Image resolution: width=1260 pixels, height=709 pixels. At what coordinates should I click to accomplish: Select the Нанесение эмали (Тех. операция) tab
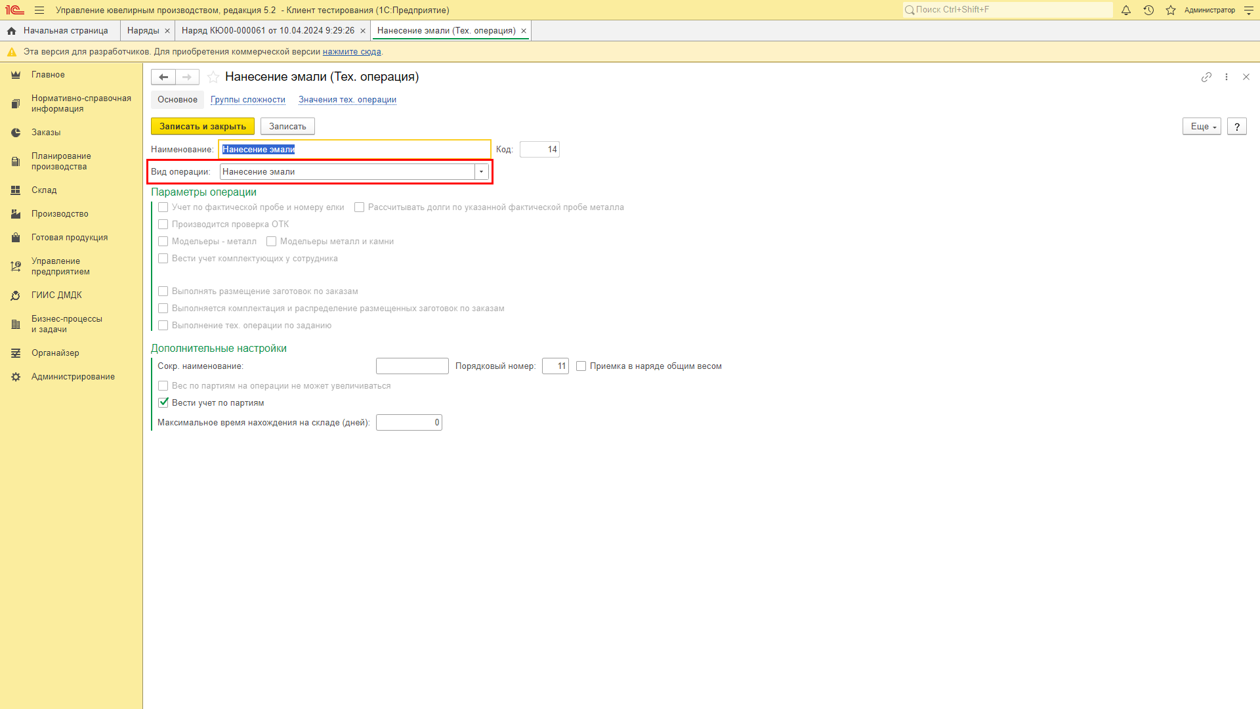point(446,31)
